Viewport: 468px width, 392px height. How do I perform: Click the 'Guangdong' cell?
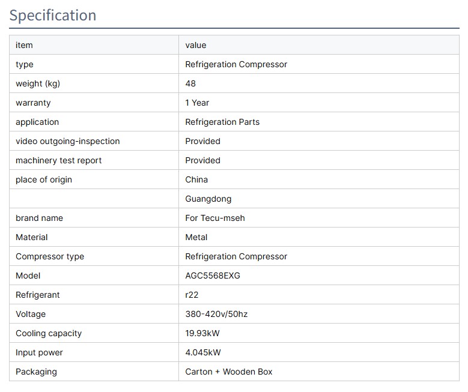(208, 199)
